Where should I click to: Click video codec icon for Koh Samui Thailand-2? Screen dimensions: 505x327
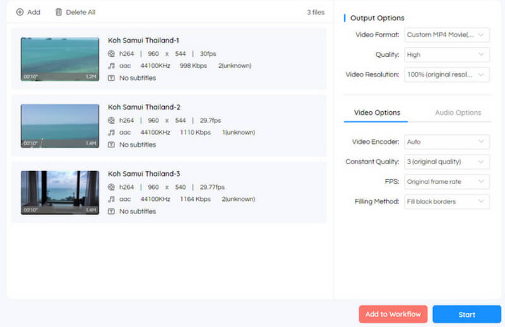[x=112, y=121]
